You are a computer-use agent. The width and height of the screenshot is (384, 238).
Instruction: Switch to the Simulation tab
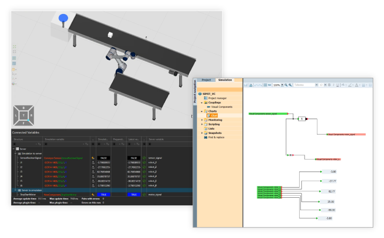[225, 80]
